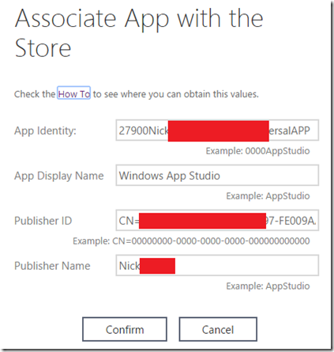The image size is (334, 352).
Task: Open the How To link
Action: pos(74,94)
